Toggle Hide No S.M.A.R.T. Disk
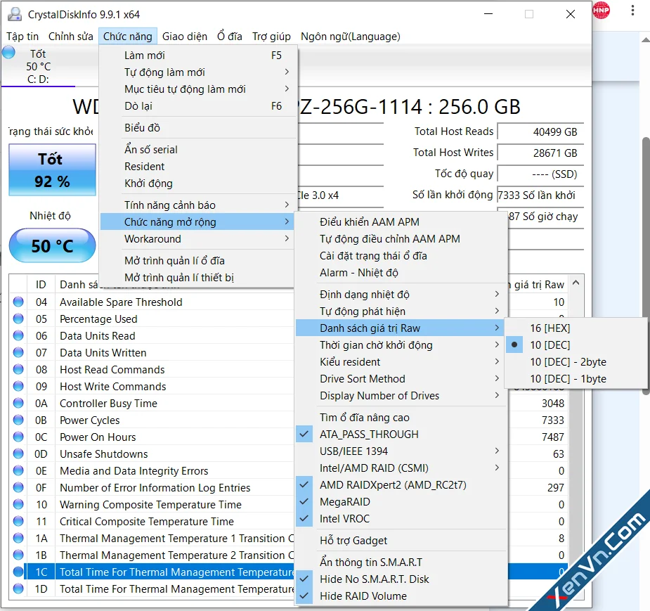This screenshot has width=650, height=611. pyautogui.click(x=401, y=579)
